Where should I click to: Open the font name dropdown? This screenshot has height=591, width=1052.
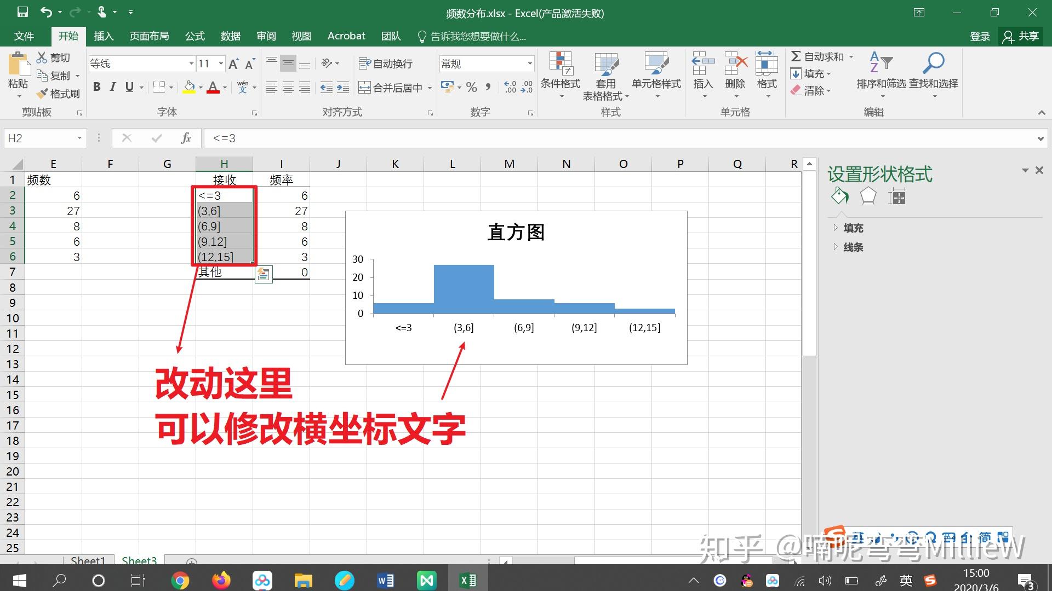coord(191,64)
